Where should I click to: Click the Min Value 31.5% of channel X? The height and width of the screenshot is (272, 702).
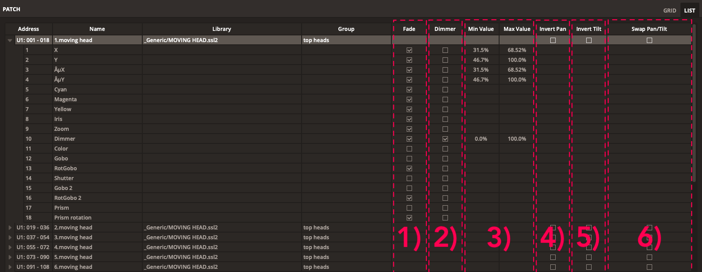481,50
